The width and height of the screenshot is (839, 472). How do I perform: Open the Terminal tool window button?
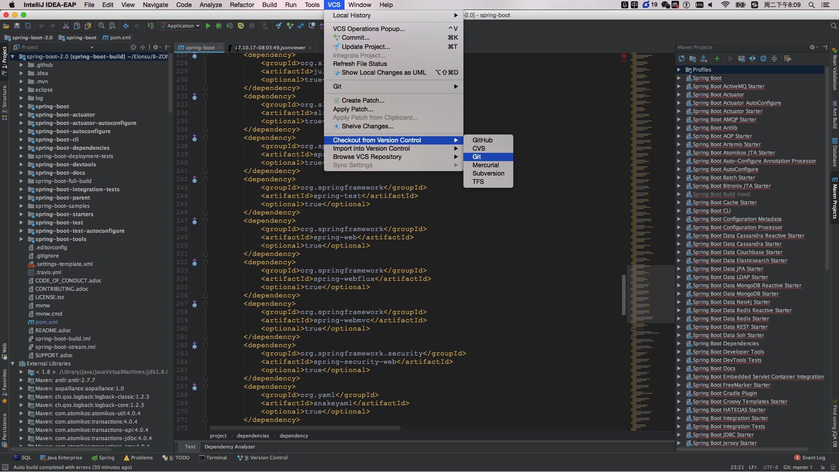213,458
